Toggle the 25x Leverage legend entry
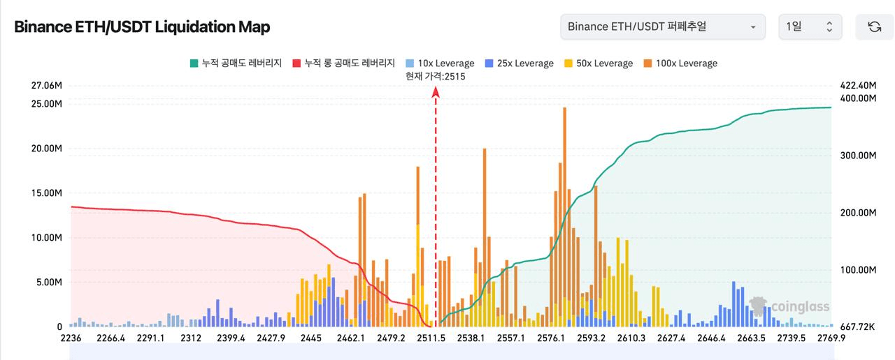 pos(519,63)
